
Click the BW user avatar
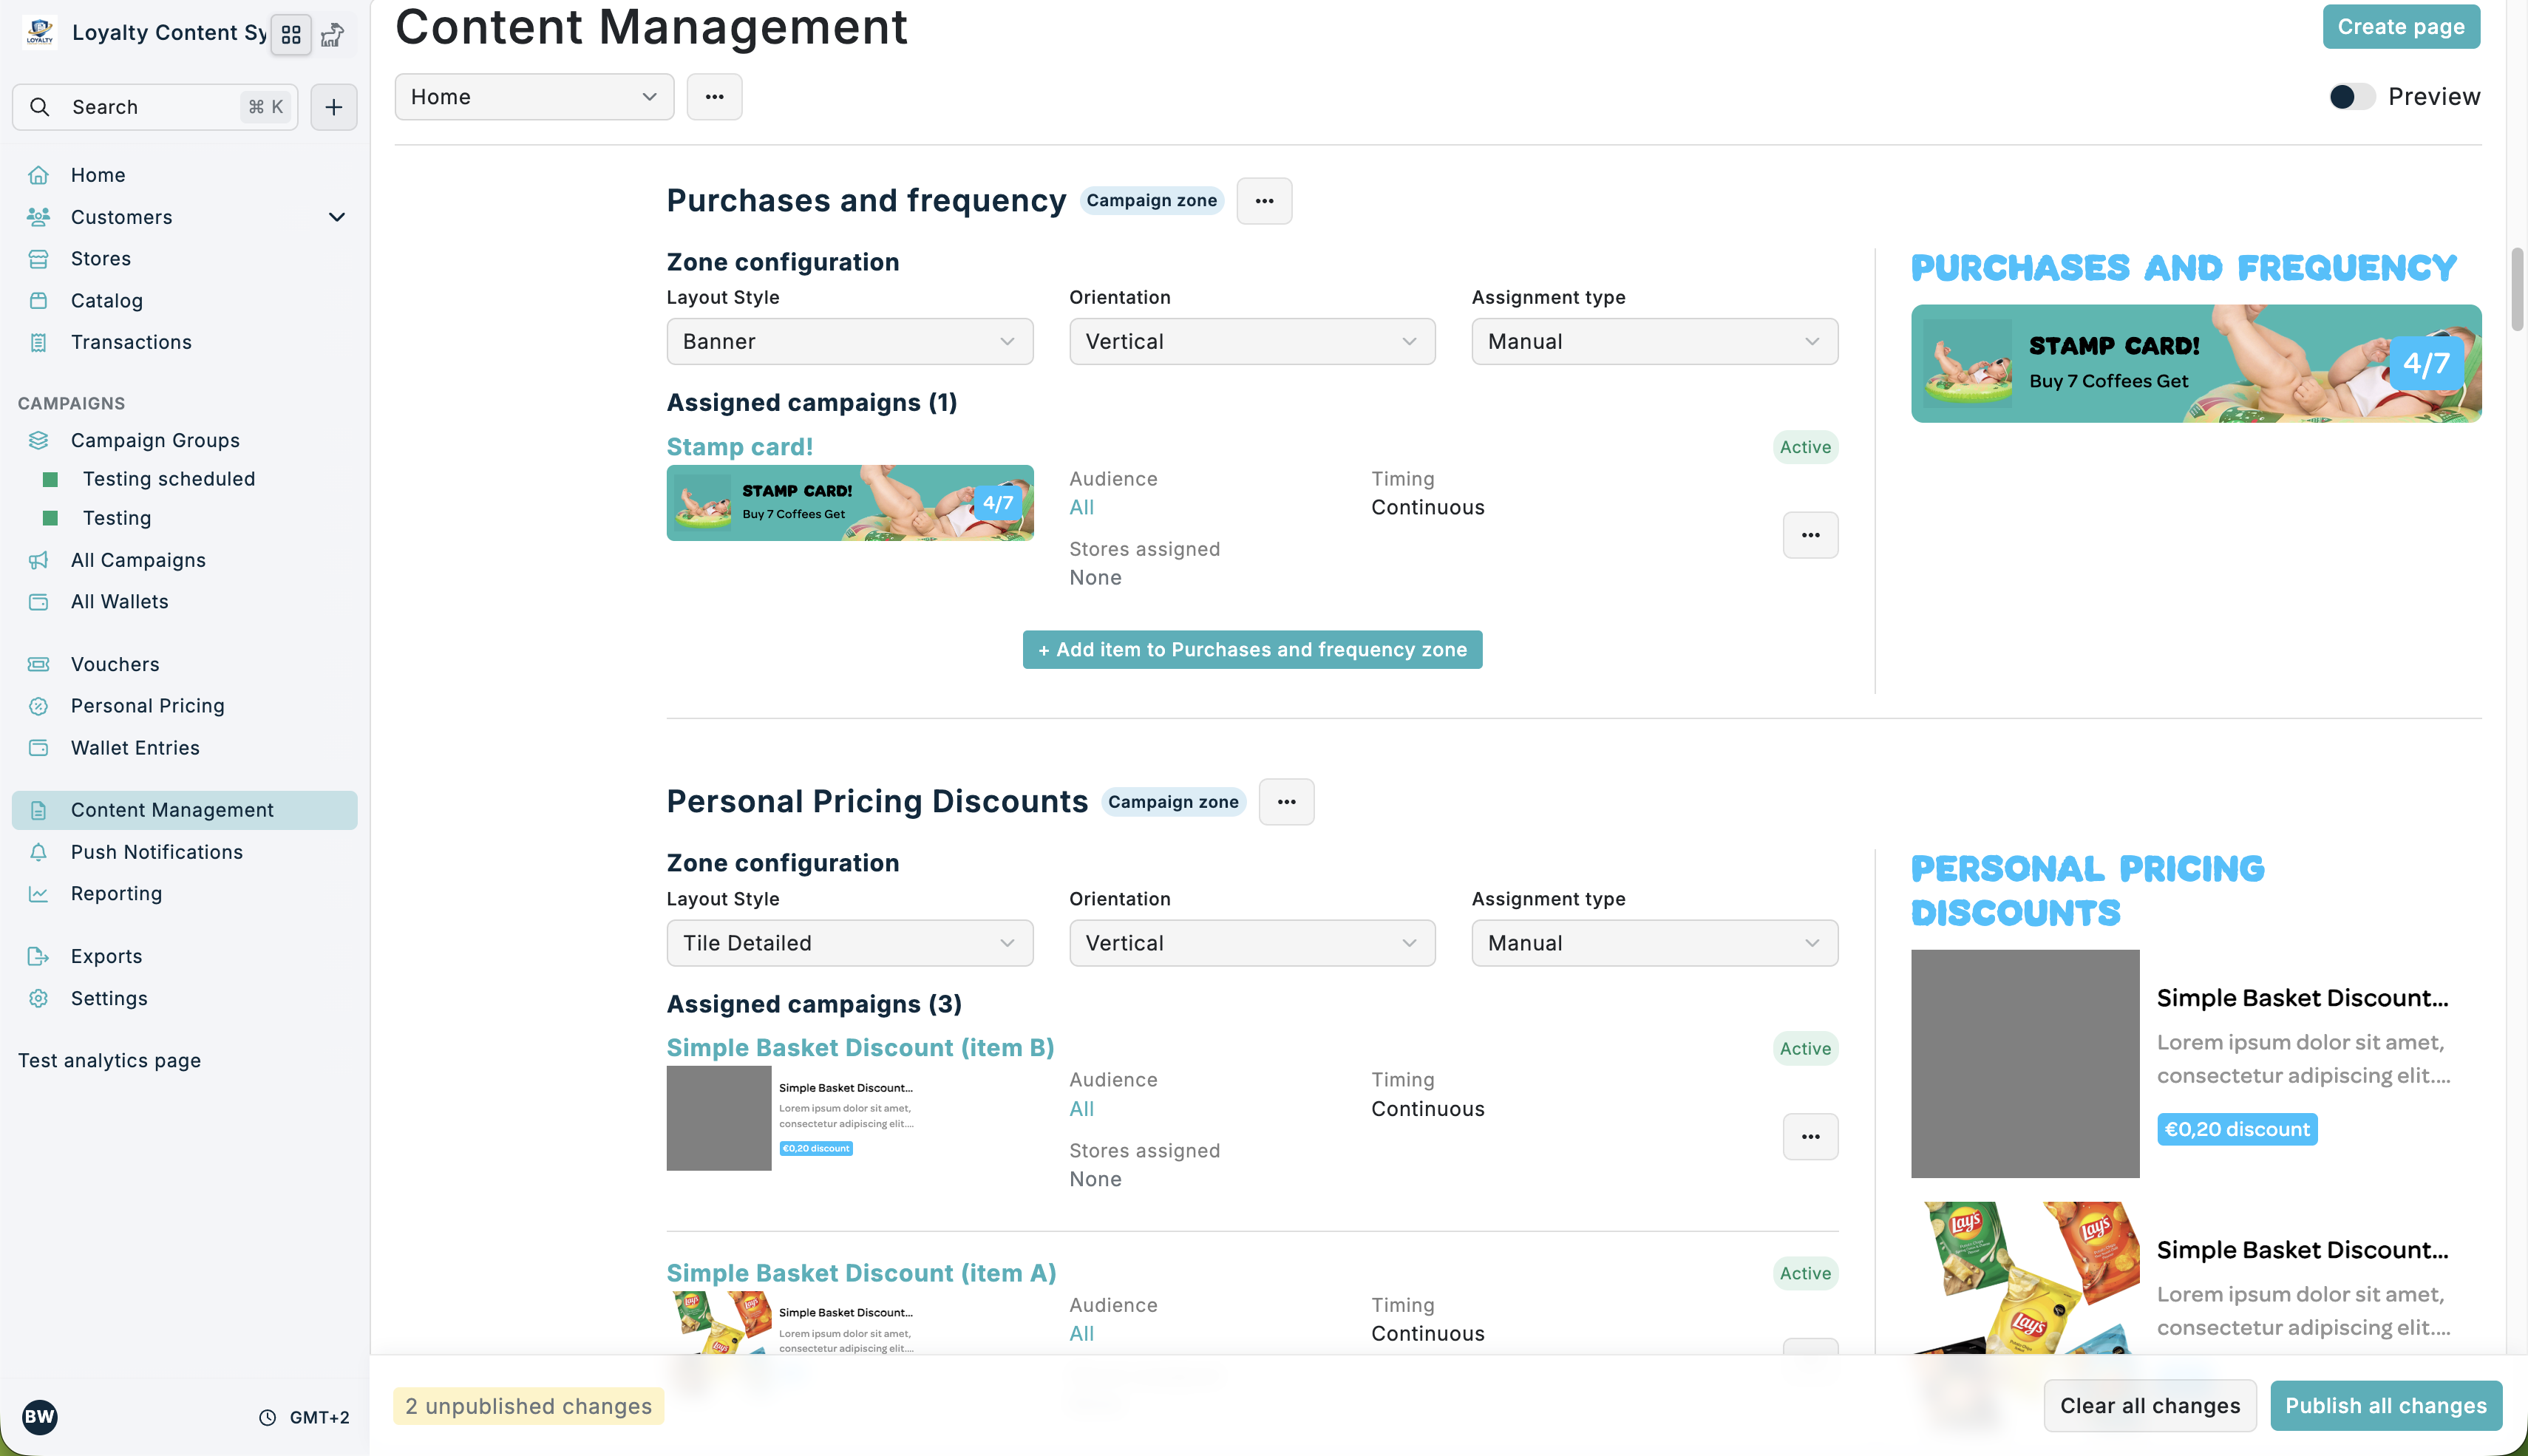[40, 1416]
